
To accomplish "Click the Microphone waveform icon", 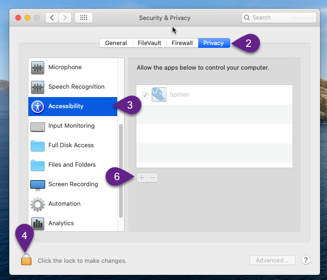I will click(x=38, y=68).
